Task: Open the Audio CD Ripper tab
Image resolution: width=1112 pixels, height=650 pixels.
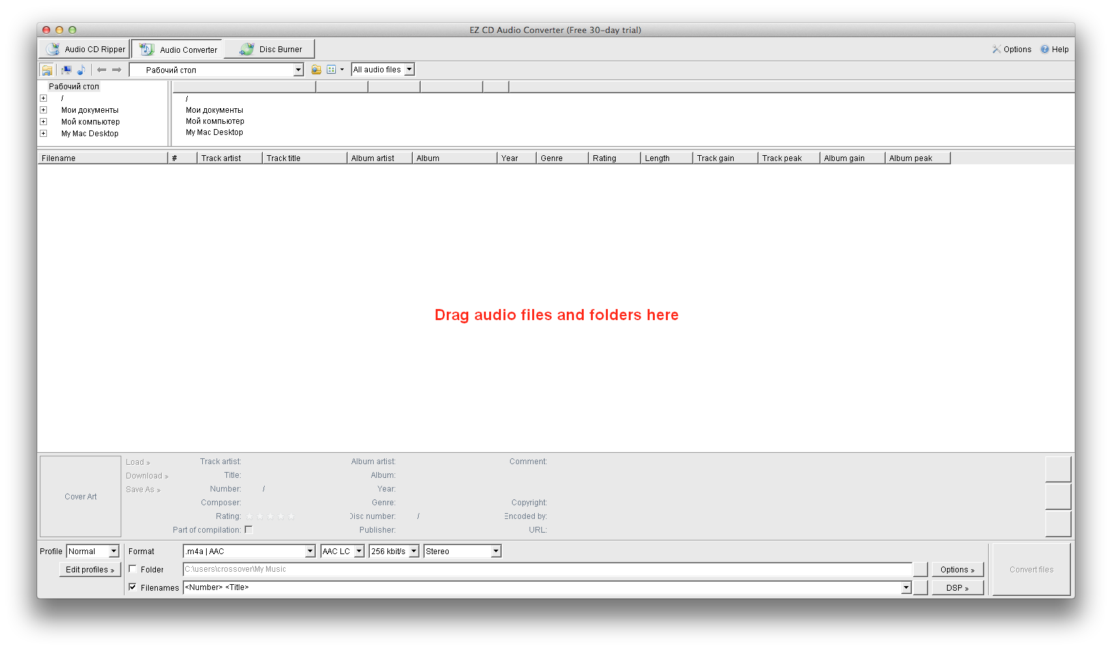Action: (x=84, y=49)
